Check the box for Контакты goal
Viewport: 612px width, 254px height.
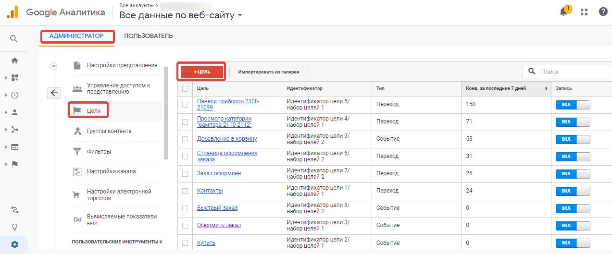(185, 191)
